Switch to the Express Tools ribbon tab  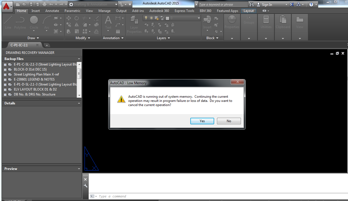[184, 11]
